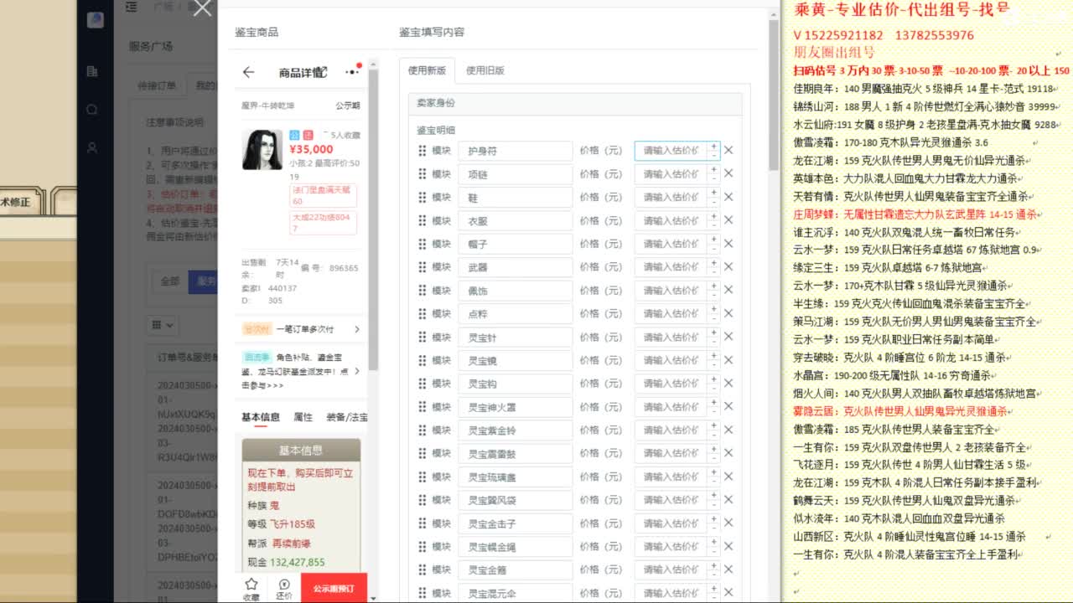Expand the 一笔订单多次付 row chevron

pos(357,330)
